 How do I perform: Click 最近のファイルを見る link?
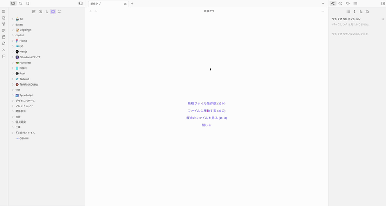pyautogui.click(x=206, y=118)
